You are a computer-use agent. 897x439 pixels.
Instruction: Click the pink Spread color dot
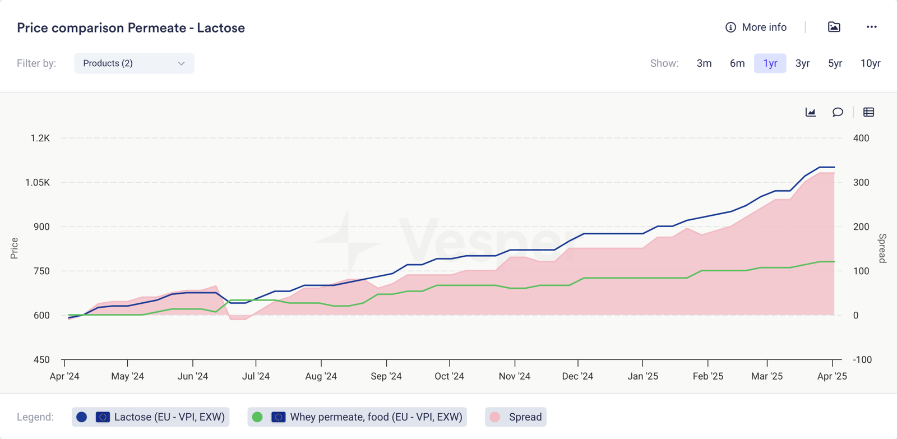pos(495,417)
